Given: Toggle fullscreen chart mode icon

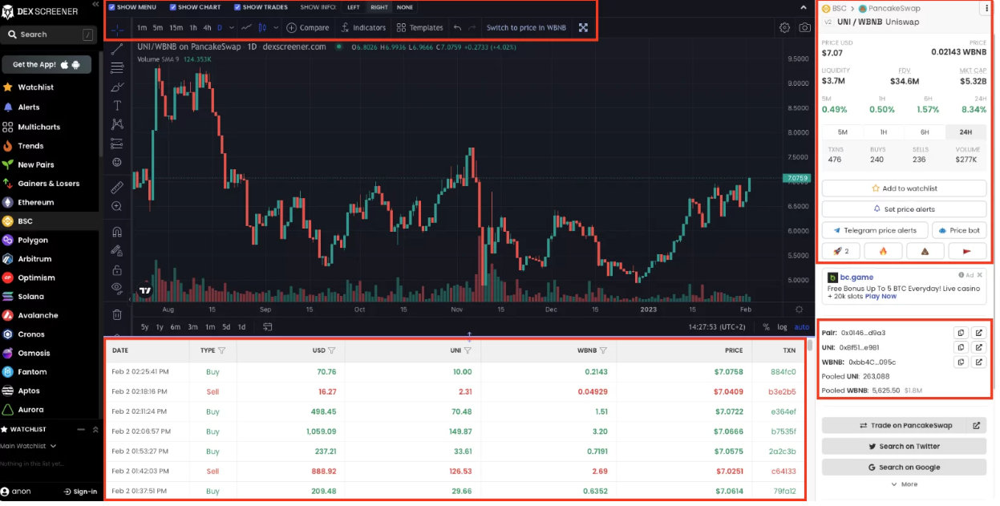Looking at the screenshot, I should pos(583,28).
